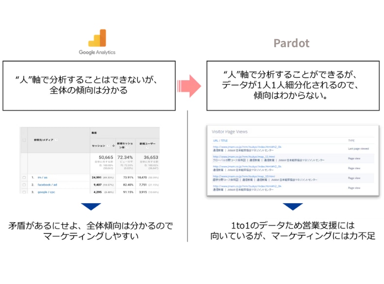Tick the checkbox for the im / as row

[x=24, y=178]
